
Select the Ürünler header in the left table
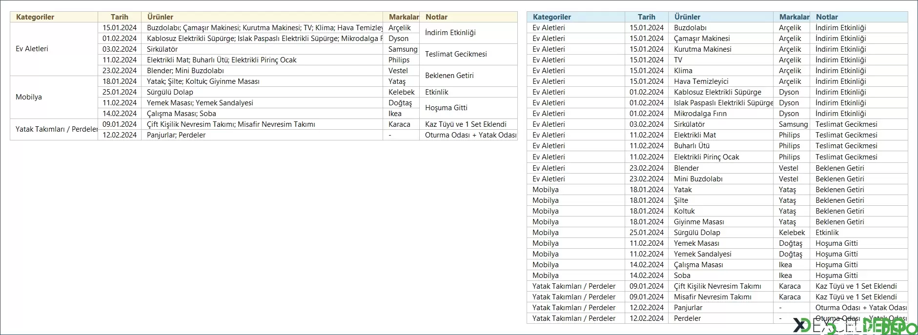click(x=262, y=17)
